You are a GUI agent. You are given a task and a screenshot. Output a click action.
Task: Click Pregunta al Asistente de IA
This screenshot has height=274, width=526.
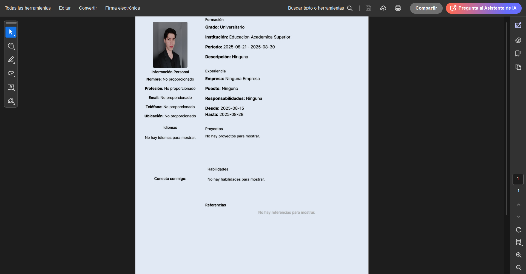pos(484,8)
